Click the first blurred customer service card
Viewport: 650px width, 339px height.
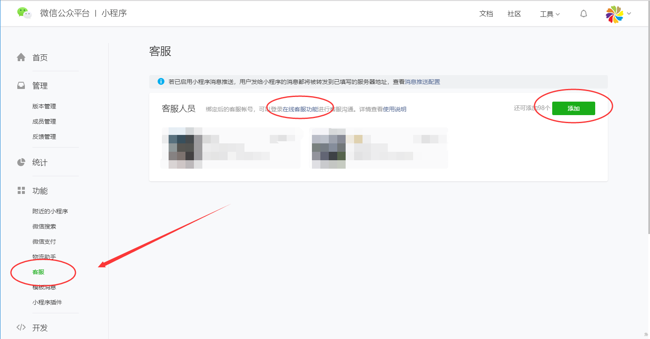point(231,148)
